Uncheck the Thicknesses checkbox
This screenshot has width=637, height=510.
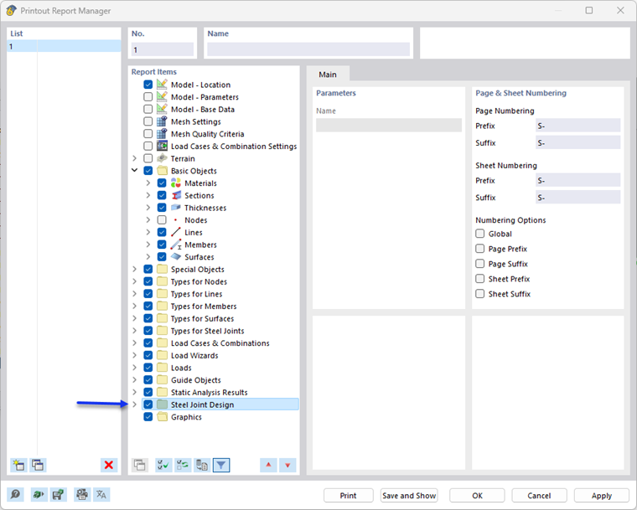[x=162, y=208]
